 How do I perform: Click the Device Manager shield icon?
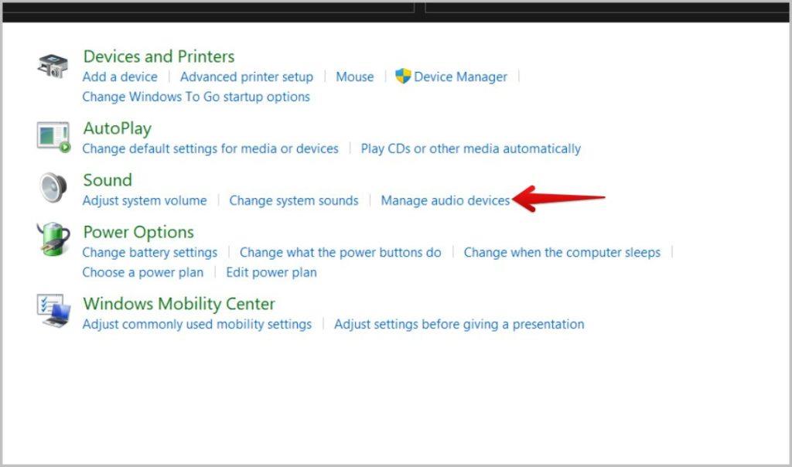point(403,77)
